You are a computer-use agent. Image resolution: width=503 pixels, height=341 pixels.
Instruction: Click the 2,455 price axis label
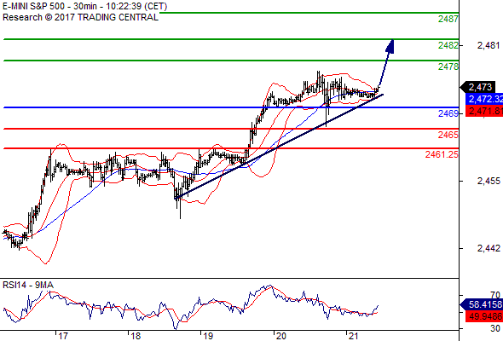pyautogui.click(x=489, y=182)
